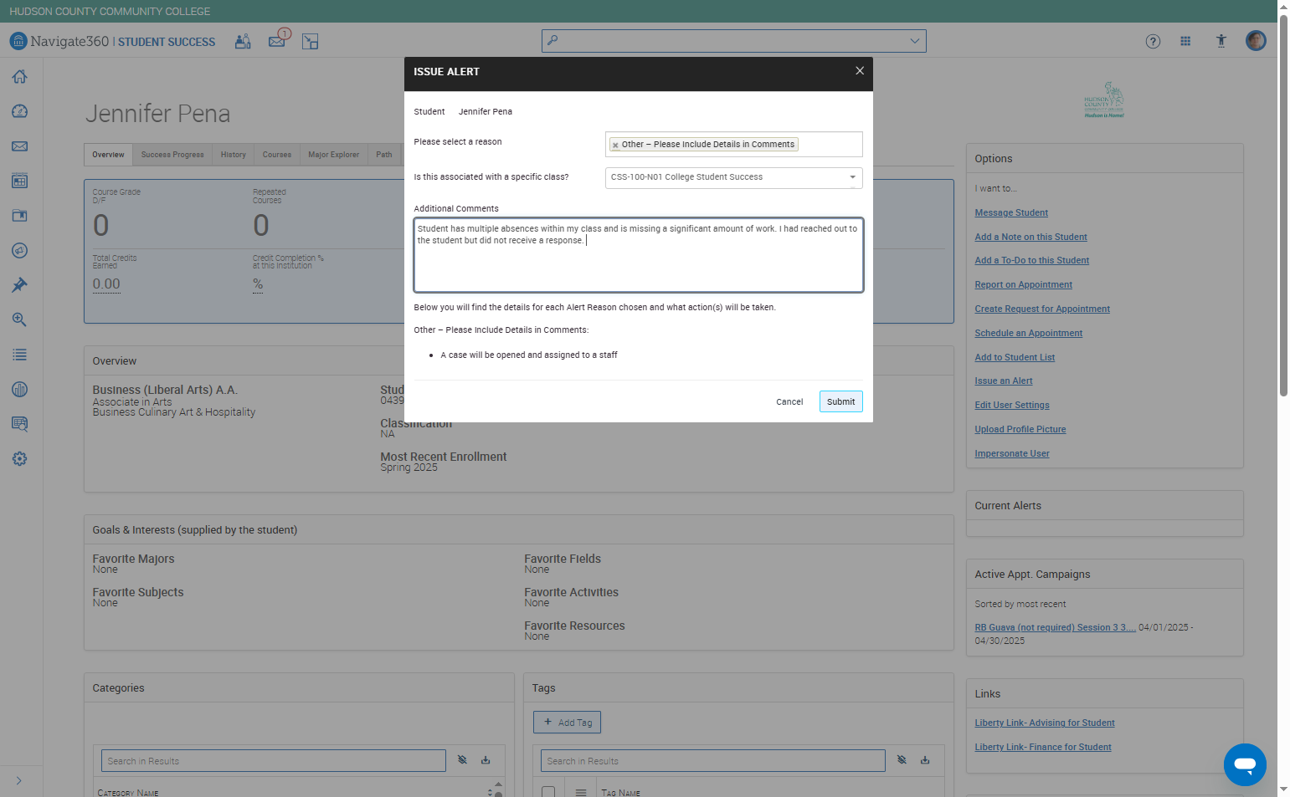This screenshot has width=1290, height=797.
Task: Click the accessibility figure icon in header
Action: coord(1221,41)
